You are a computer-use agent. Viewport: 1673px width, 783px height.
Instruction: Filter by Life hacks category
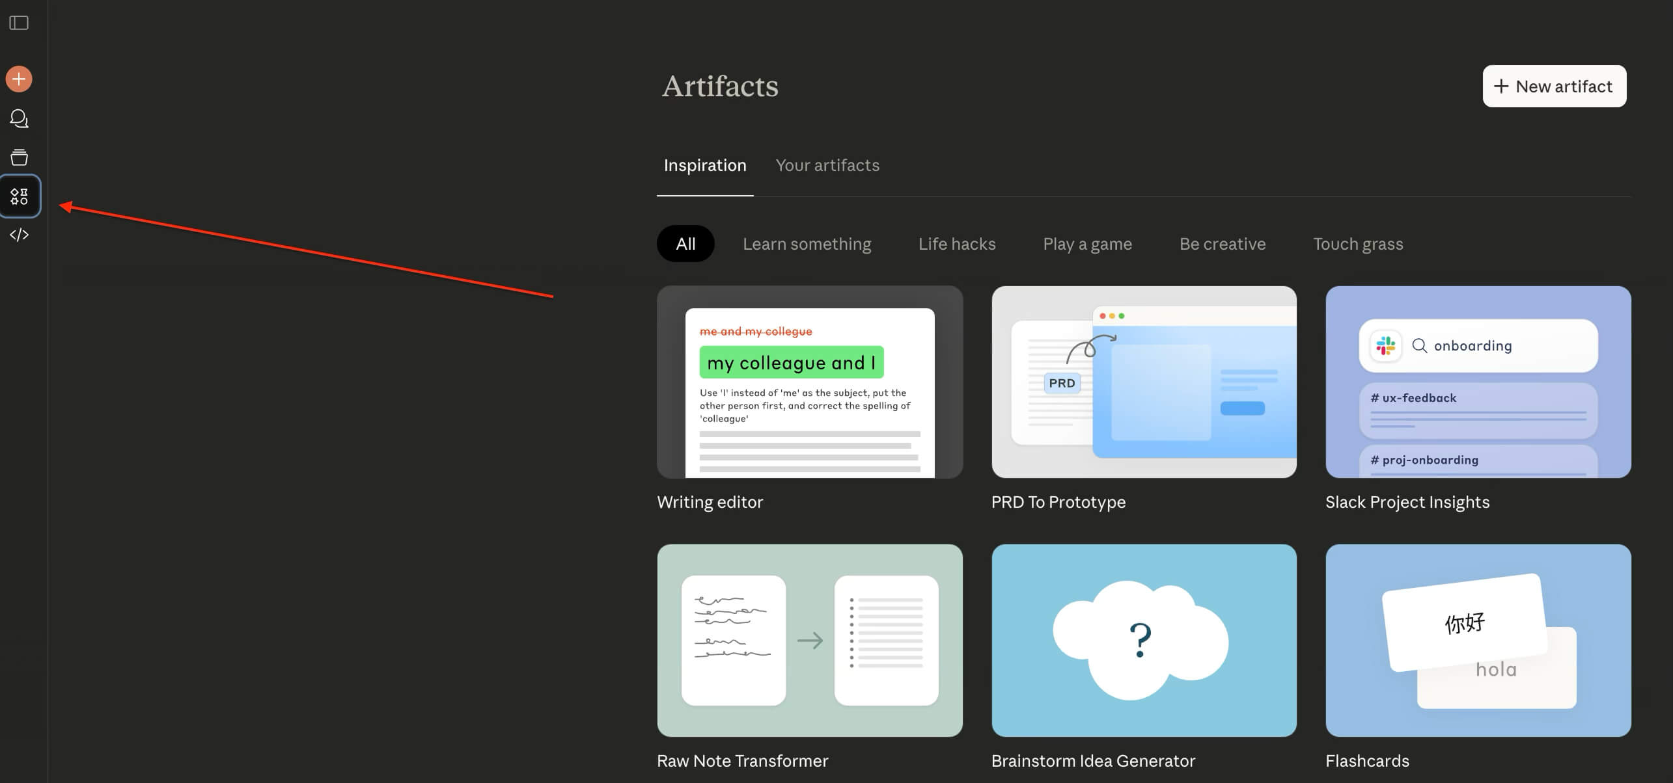(956, 244)
